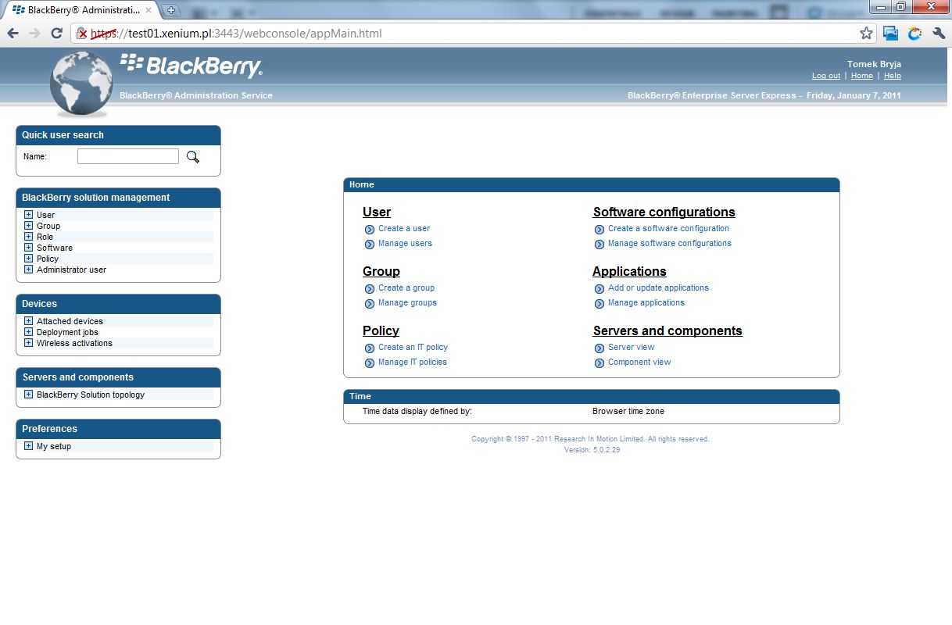
Task: Expand the Deployment jobs node
Action: [x=28, y=332]
